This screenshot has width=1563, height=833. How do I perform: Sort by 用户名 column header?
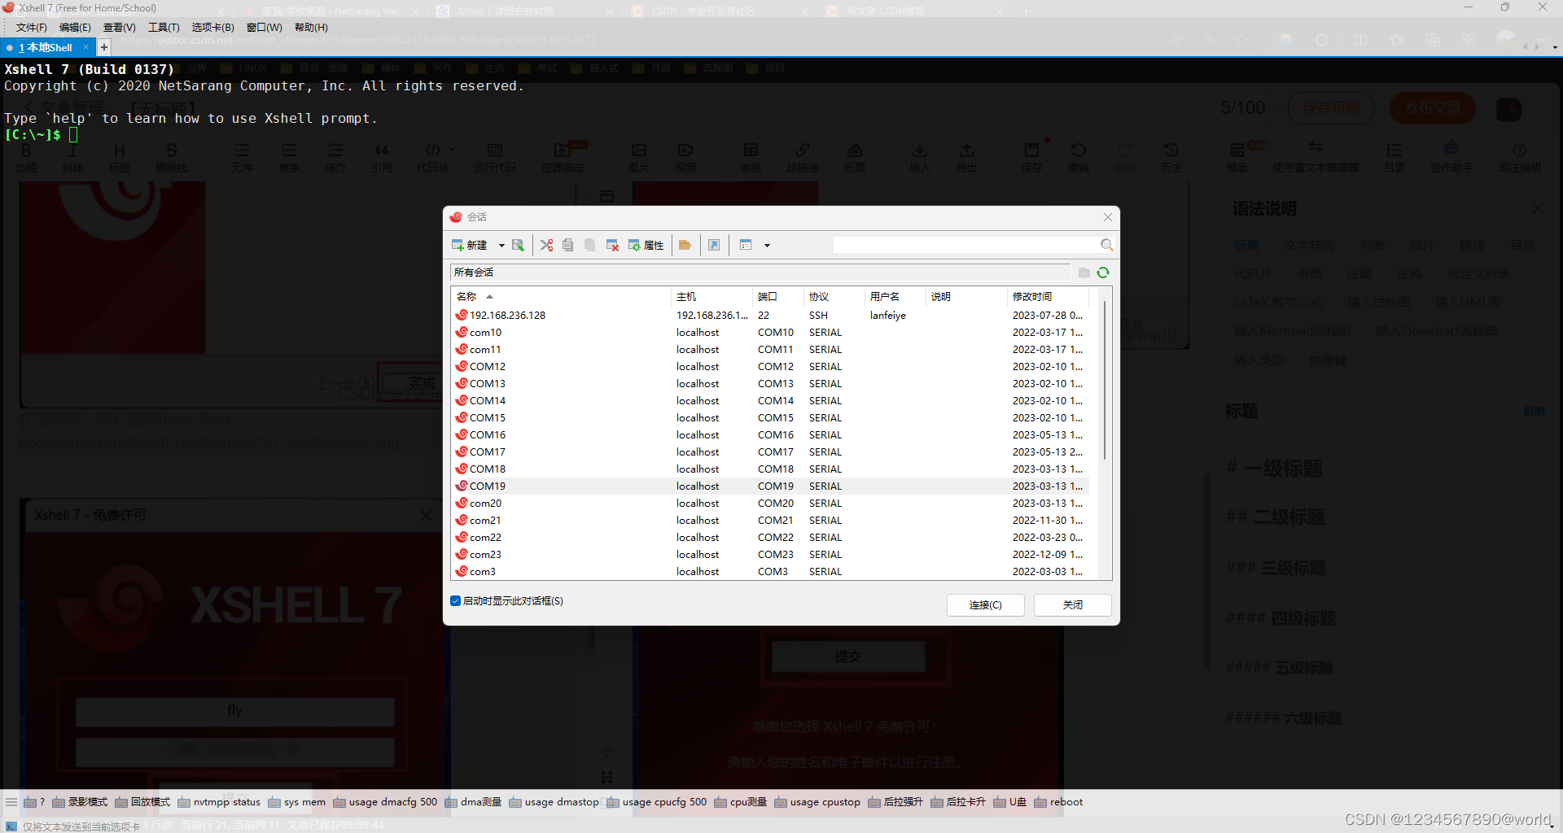pos(895,296)
